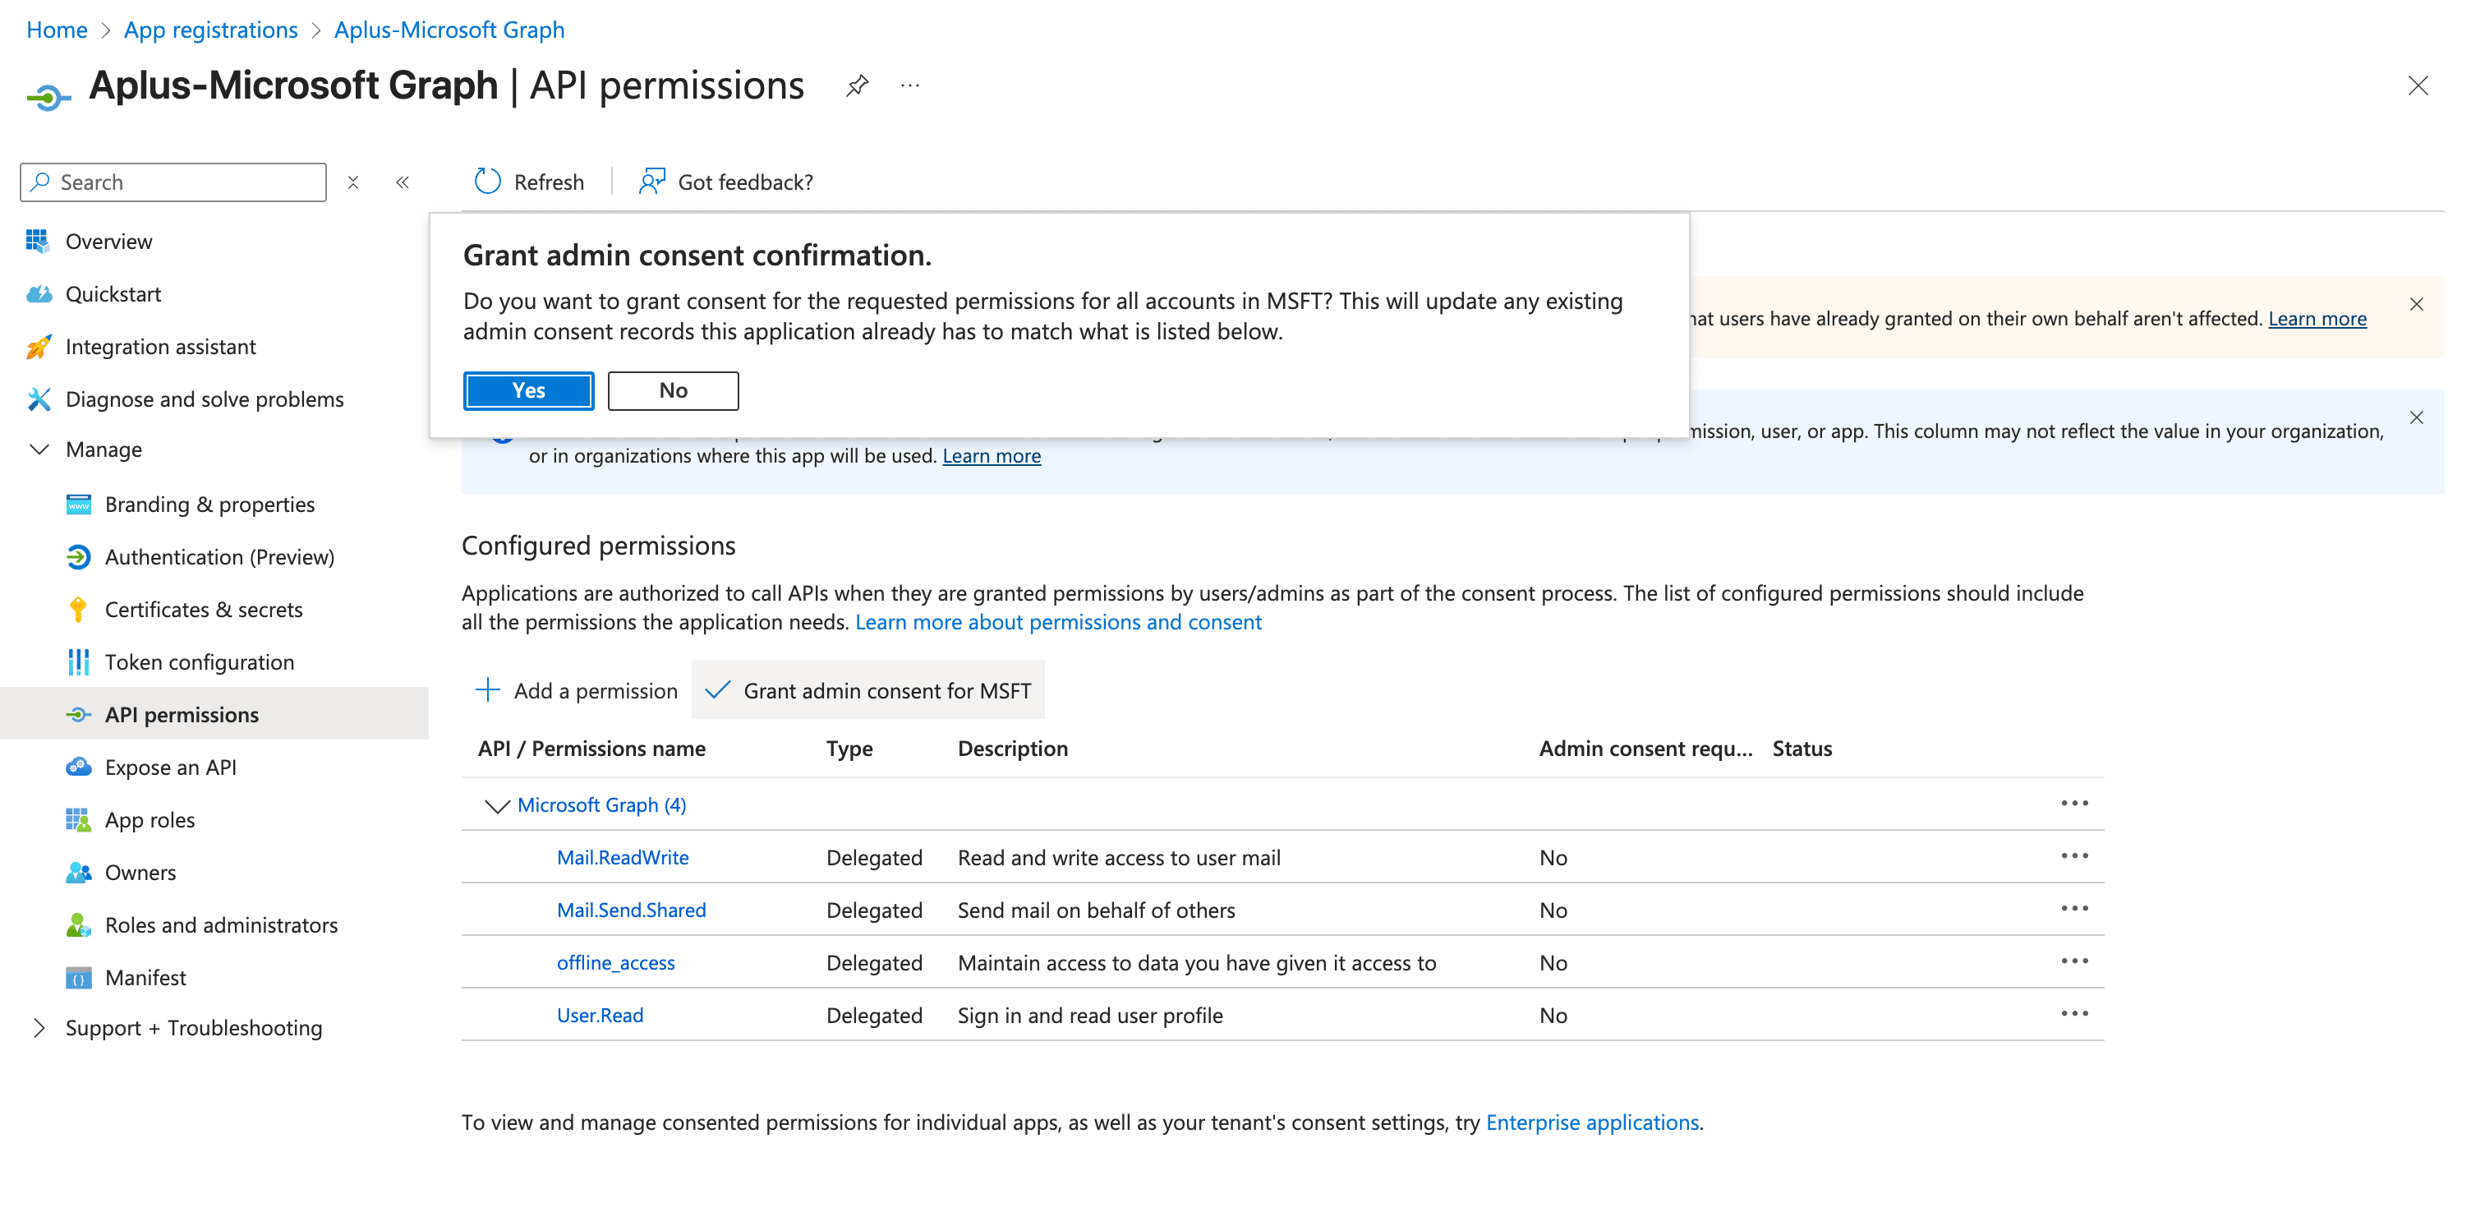
Task: Go to Roles and administrators
Action: coord(221,924)
